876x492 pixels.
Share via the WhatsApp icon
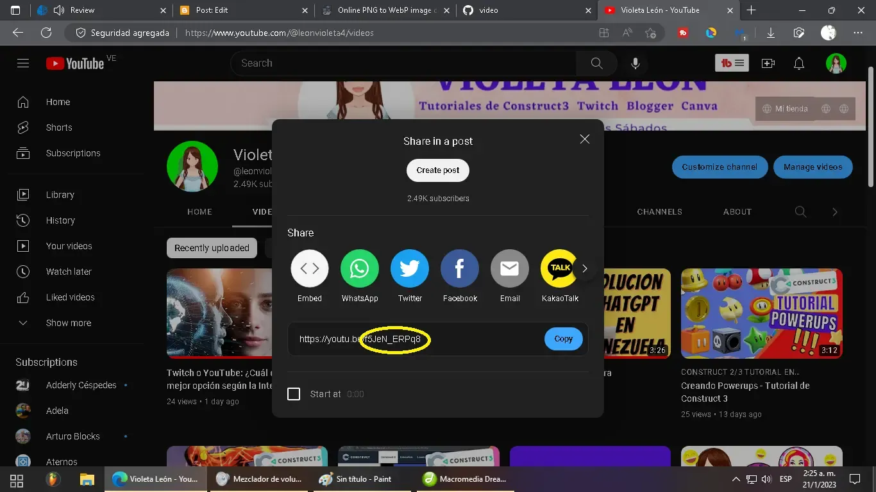[x=360, y=268]
